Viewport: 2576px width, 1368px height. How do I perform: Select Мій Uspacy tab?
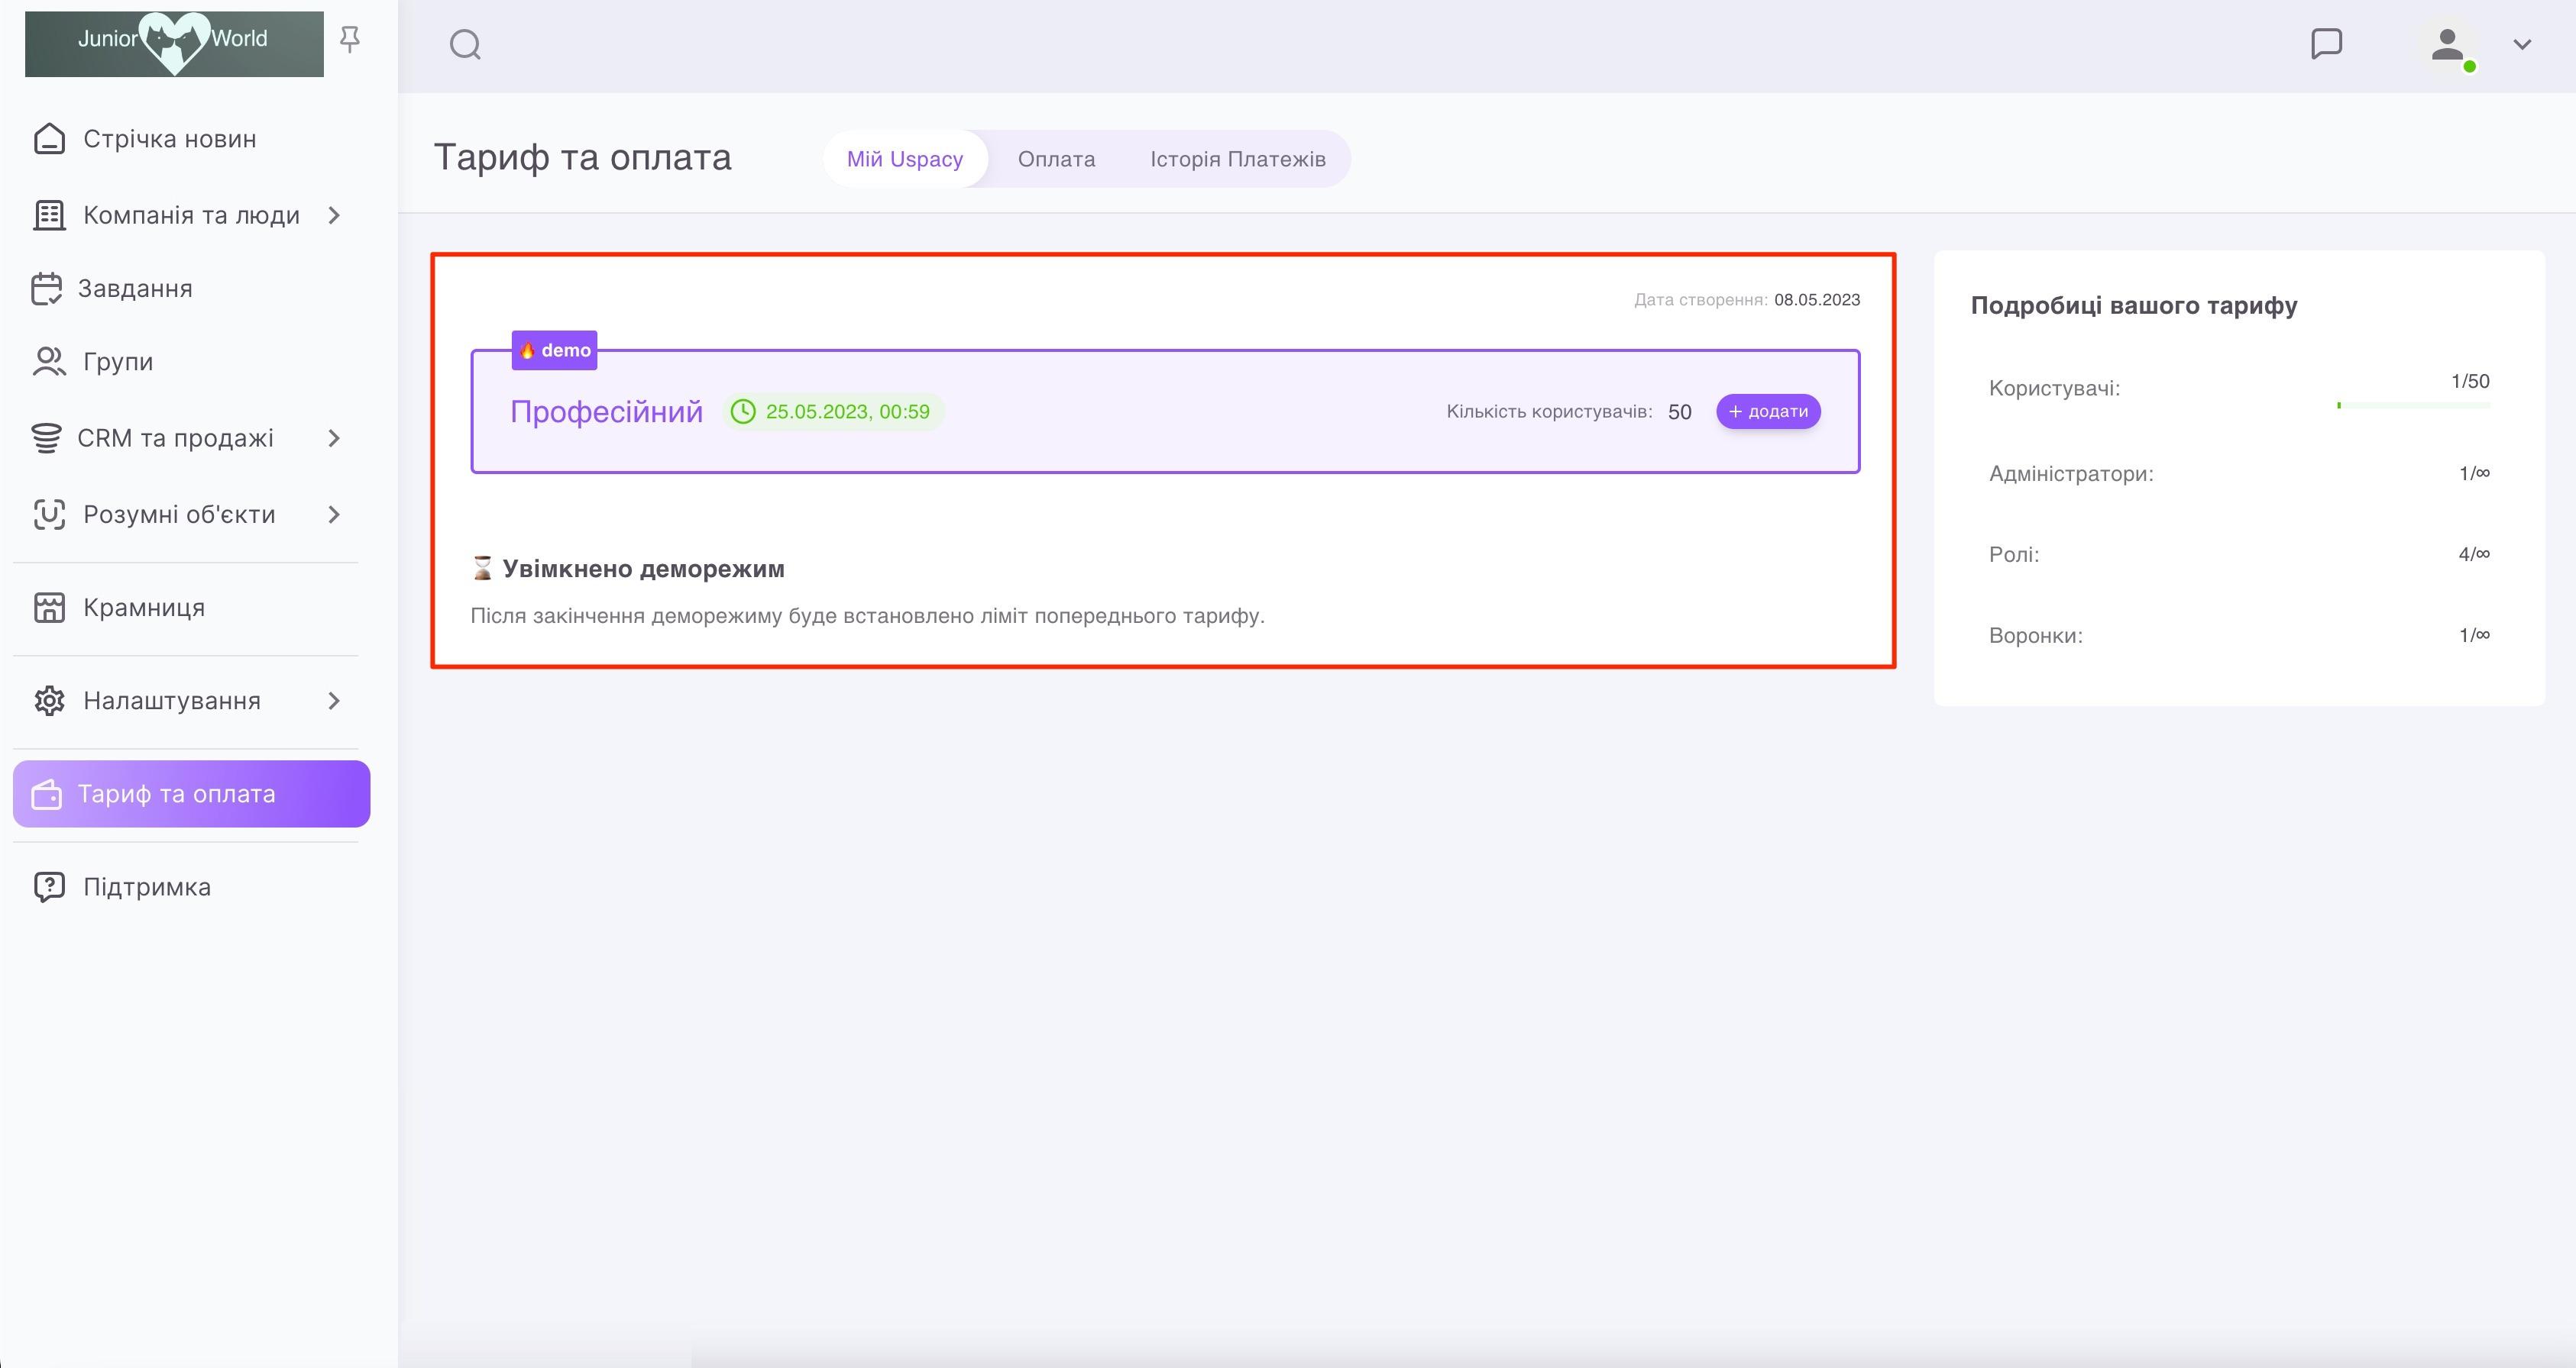pos(904,159)
